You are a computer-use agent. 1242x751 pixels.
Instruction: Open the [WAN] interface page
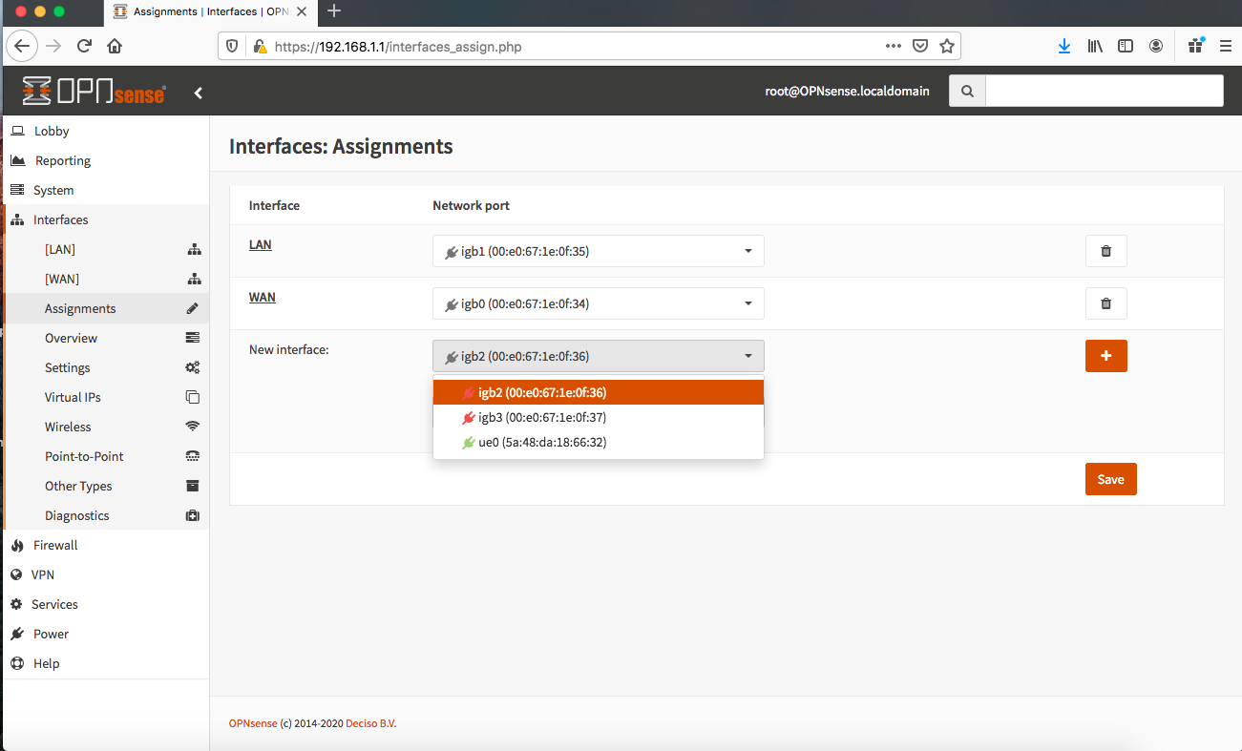click(x=105, y=279)
